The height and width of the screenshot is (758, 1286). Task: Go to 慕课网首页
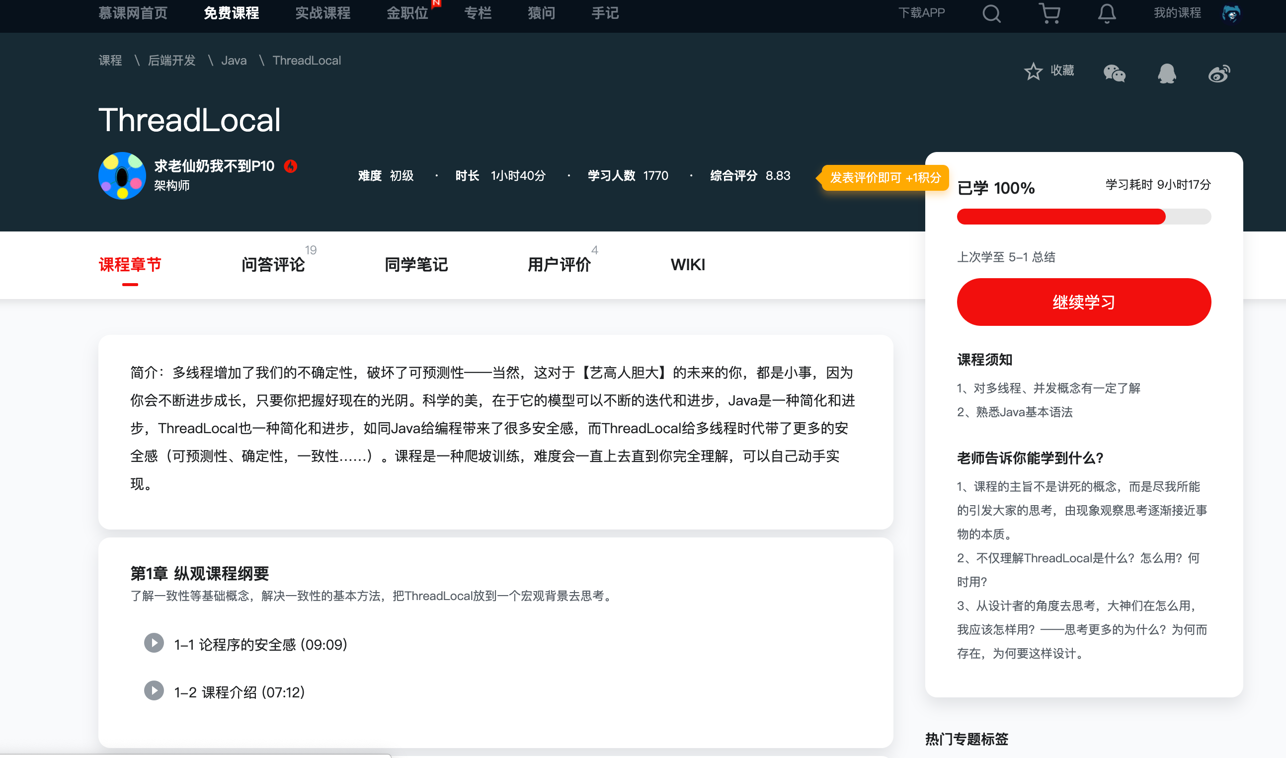click(133, 13)
